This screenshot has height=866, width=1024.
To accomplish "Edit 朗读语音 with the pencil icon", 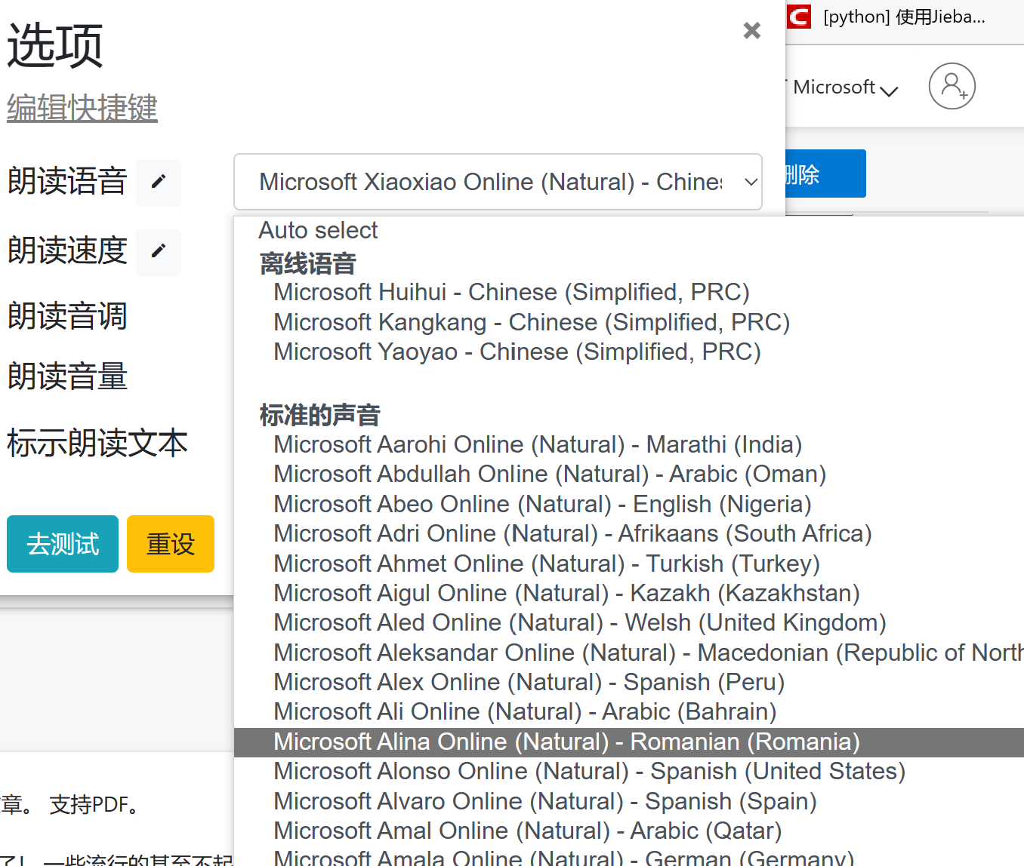I will click(x=159, y=183).
